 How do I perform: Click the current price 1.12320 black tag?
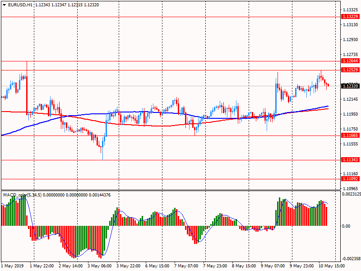coord(350,86)
